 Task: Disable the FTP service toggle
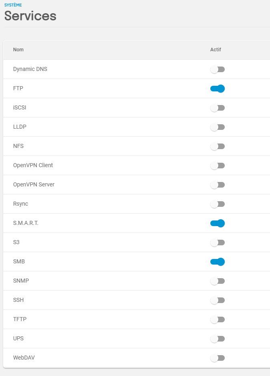218,89
